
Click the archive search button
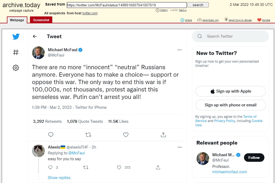(198, 5)
